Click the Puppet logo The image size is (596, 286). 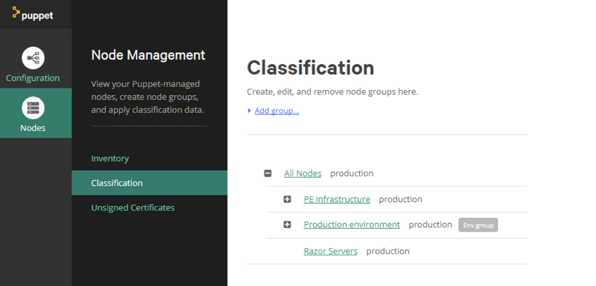[32, 14]
